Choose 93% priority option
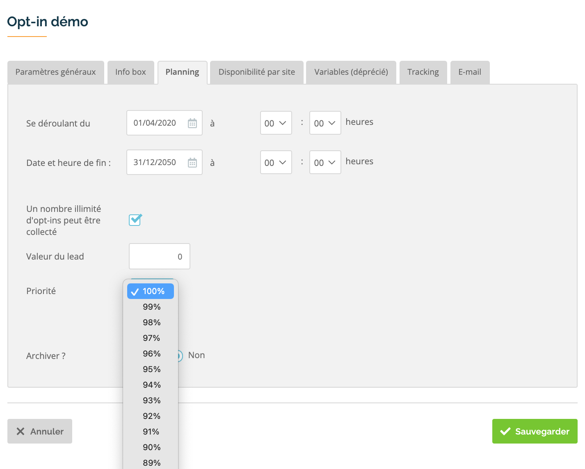585x469 pixels. tap(151, 400)
